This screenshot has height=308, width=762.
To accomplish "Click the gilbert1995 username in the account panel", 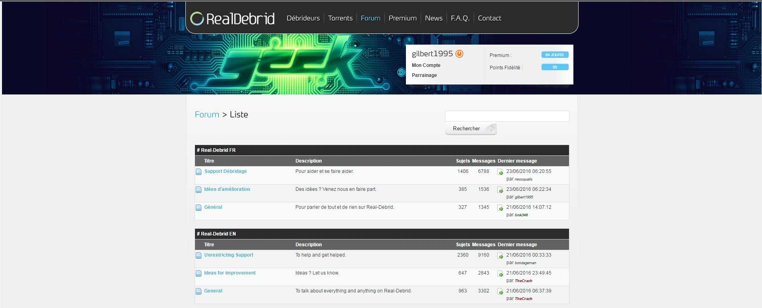I will point(432,54).
